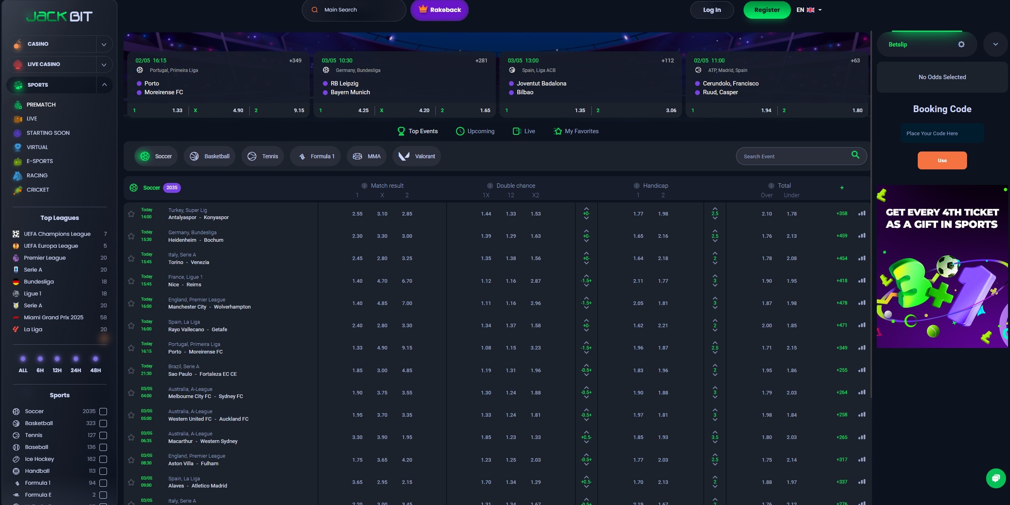Open statistics icon for Porto - Moreirense FC
Screen dimensions: 1010x505
pyautogui.click(x=862, y=348)
